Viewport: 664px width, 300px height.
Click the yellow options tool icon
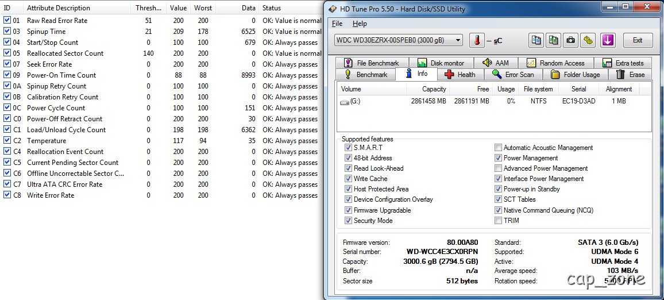coord(588,40)
